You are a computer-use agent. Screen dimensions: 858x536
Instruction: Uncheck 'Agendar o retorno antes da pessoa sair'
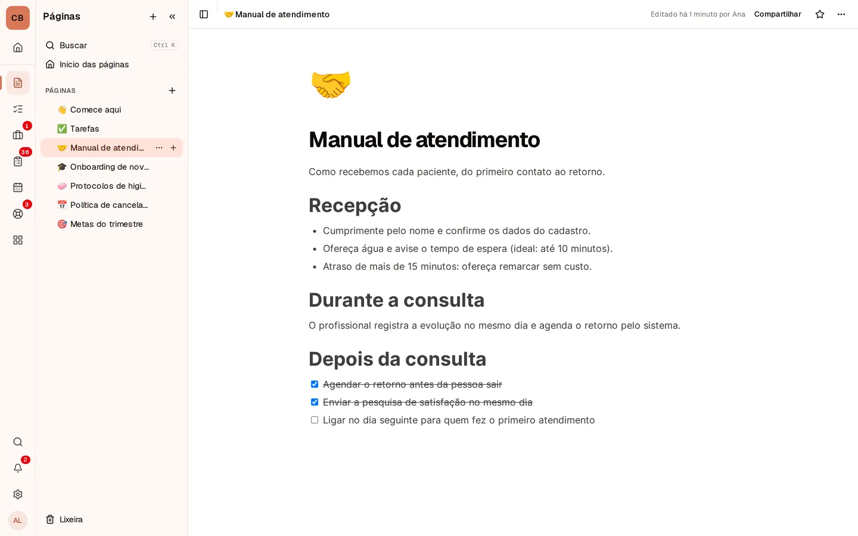pyautogui.click(x=315, y=384)
